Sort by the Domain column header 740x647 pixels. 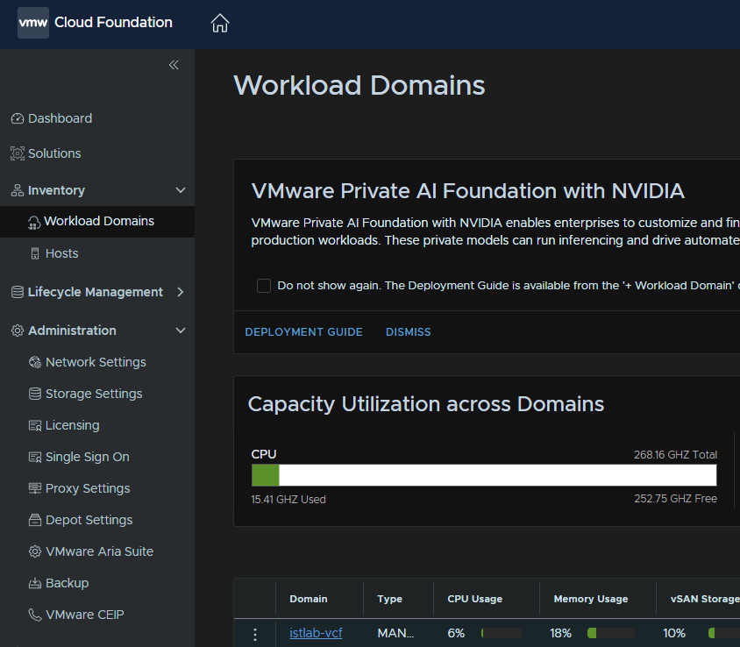(x=309, y=599)
